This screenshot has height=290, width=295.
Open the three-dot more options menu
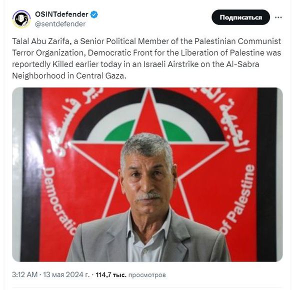(278, 17)
